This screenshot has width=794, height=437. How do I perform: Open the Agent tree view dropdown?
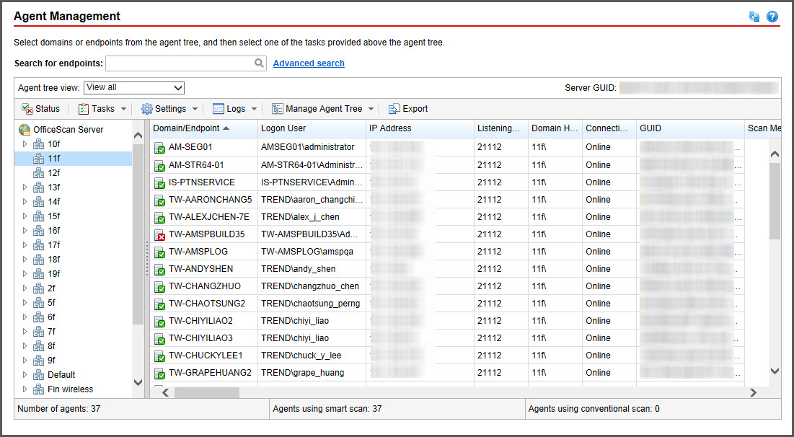point(134,88)
